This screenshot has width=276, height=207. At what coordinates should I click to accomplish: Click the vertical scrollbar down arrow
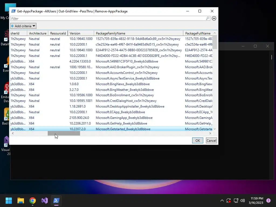[215, 129]
